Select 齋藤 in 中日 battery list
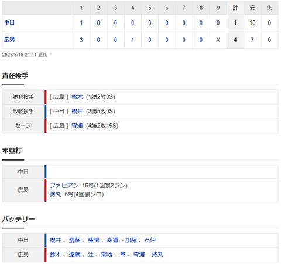This screenshot has height=264, width=281. 74,240
